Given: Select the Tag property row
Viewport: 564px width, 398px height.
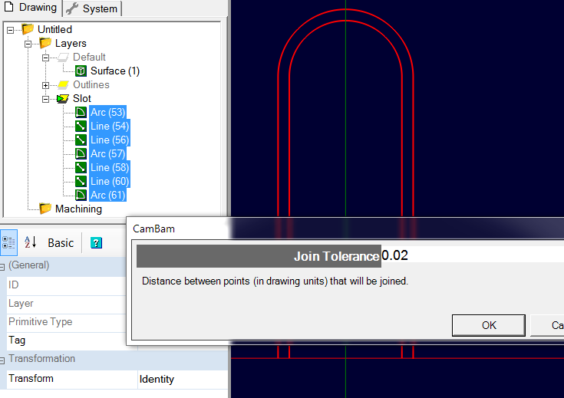Looking at the screenshot, I should coord(67,340).
